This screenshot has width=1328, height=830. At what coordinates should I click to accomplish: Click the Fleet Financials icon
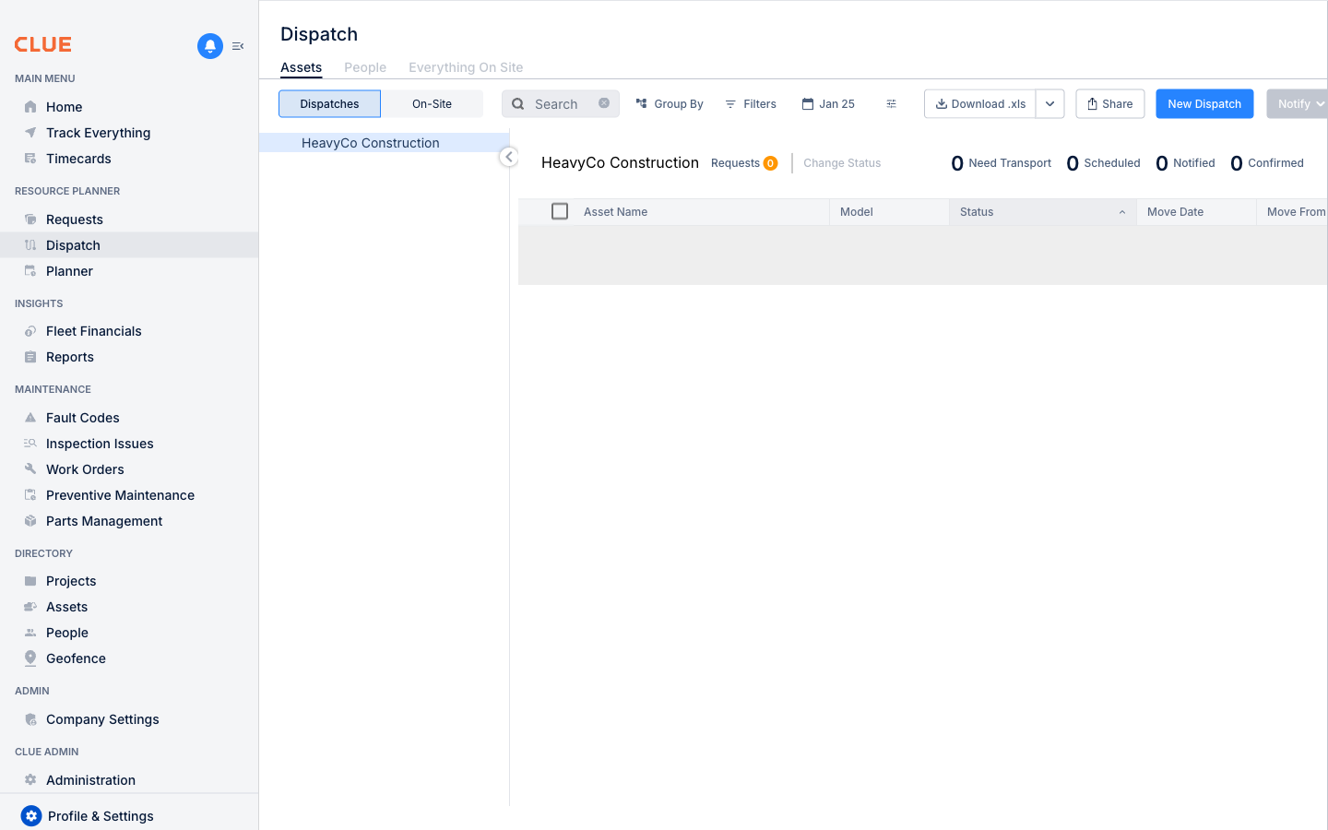[x=30, y=331]
